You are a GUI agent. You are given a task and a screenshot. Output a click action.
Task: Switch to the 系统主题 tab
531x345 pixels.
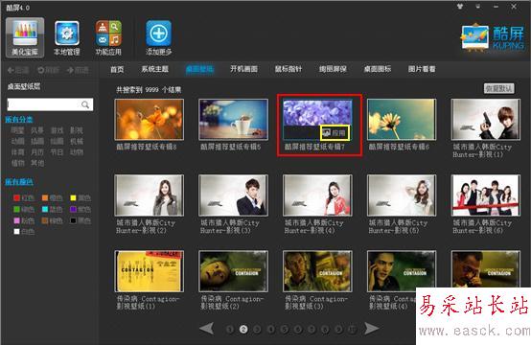pos(154,69)
